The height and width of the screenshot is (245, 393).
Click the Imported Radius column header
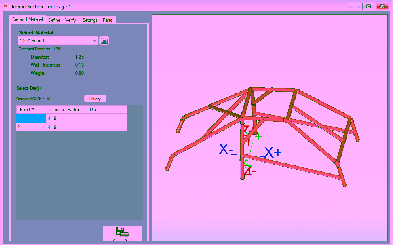[x=66, y=110]
